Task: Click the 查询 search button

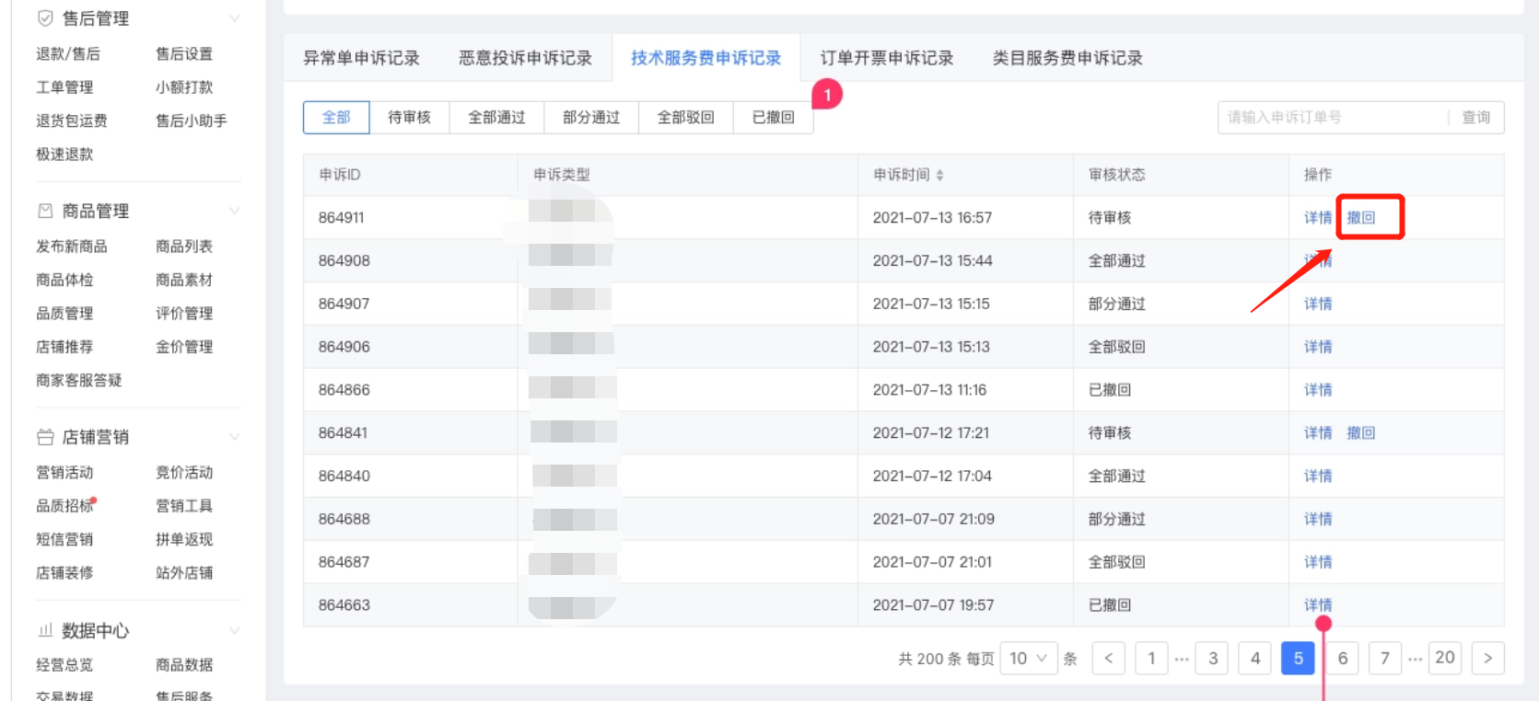Action: pyautogui.click(x=1475, y=118)
